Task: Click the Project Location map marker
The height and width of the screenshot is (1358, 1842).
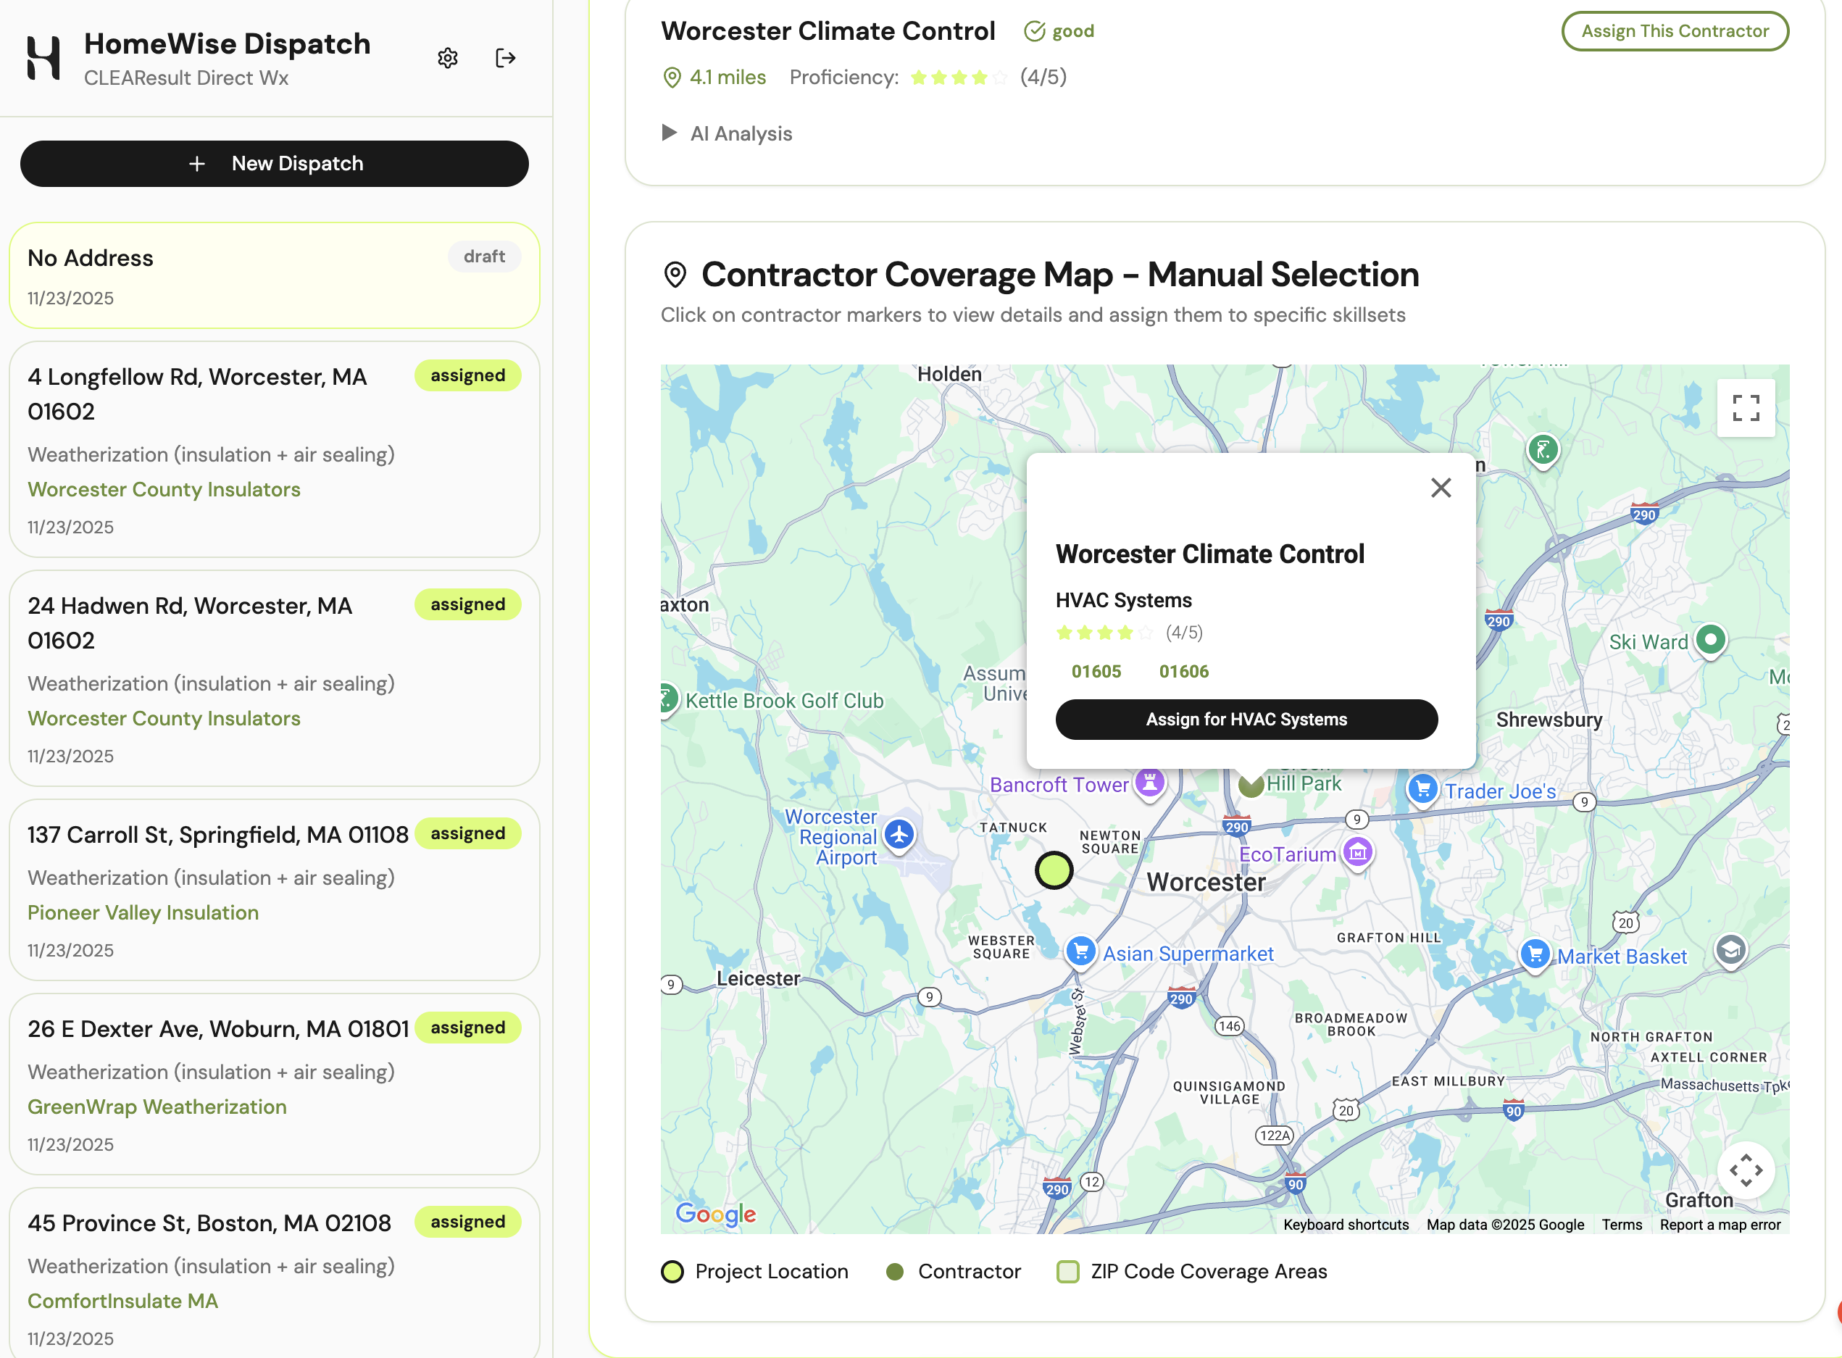Action: pos(1054,870)
